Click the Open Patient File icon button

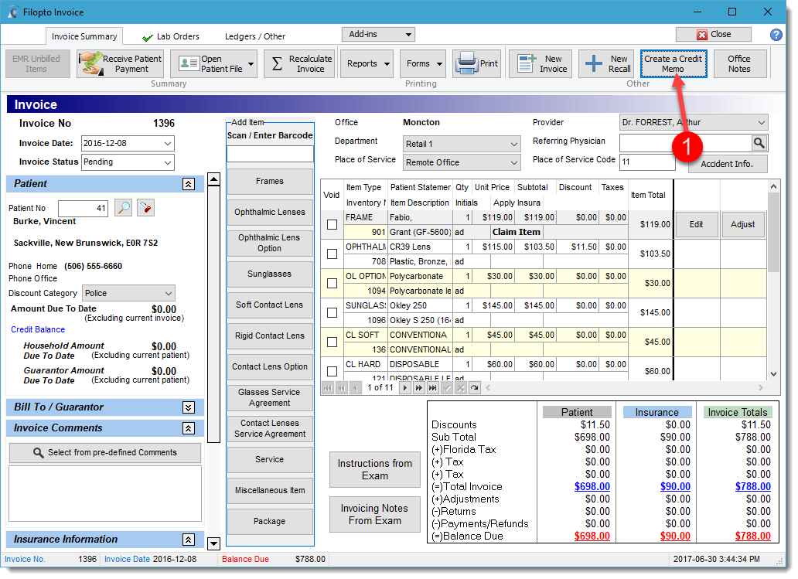pos(213,63)
